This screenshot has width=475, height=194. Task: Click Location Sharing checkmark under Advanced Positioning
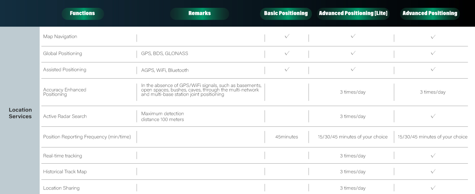point(433,188)
